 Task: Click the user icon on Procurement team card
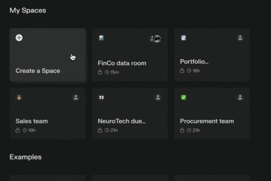click(240, 97)
